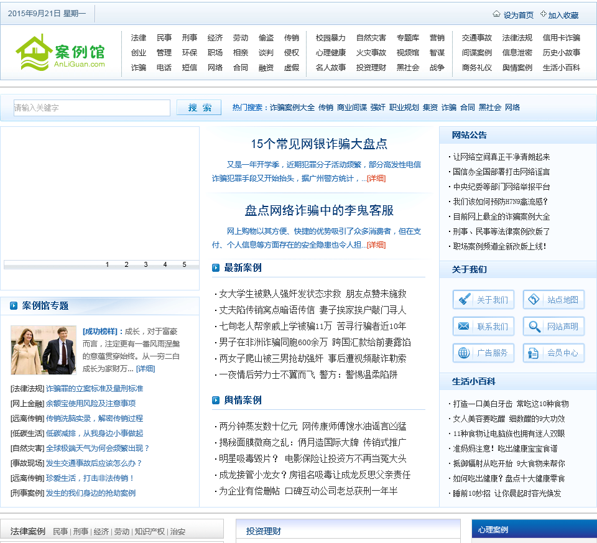Select 交通事故 in the top navigation
The width and height of the screenshot is (597, 543).
point(477,38)
